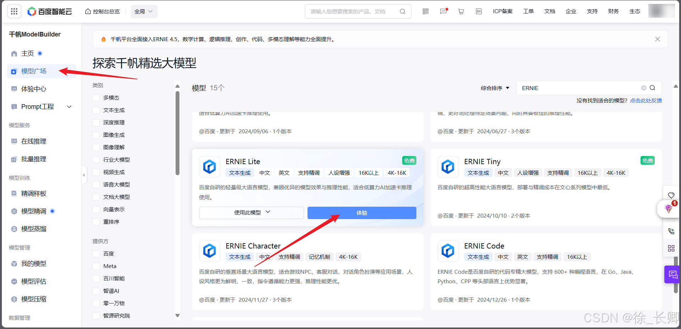
Task: Check the 百度 provider filter
Action: pos(96,254)
